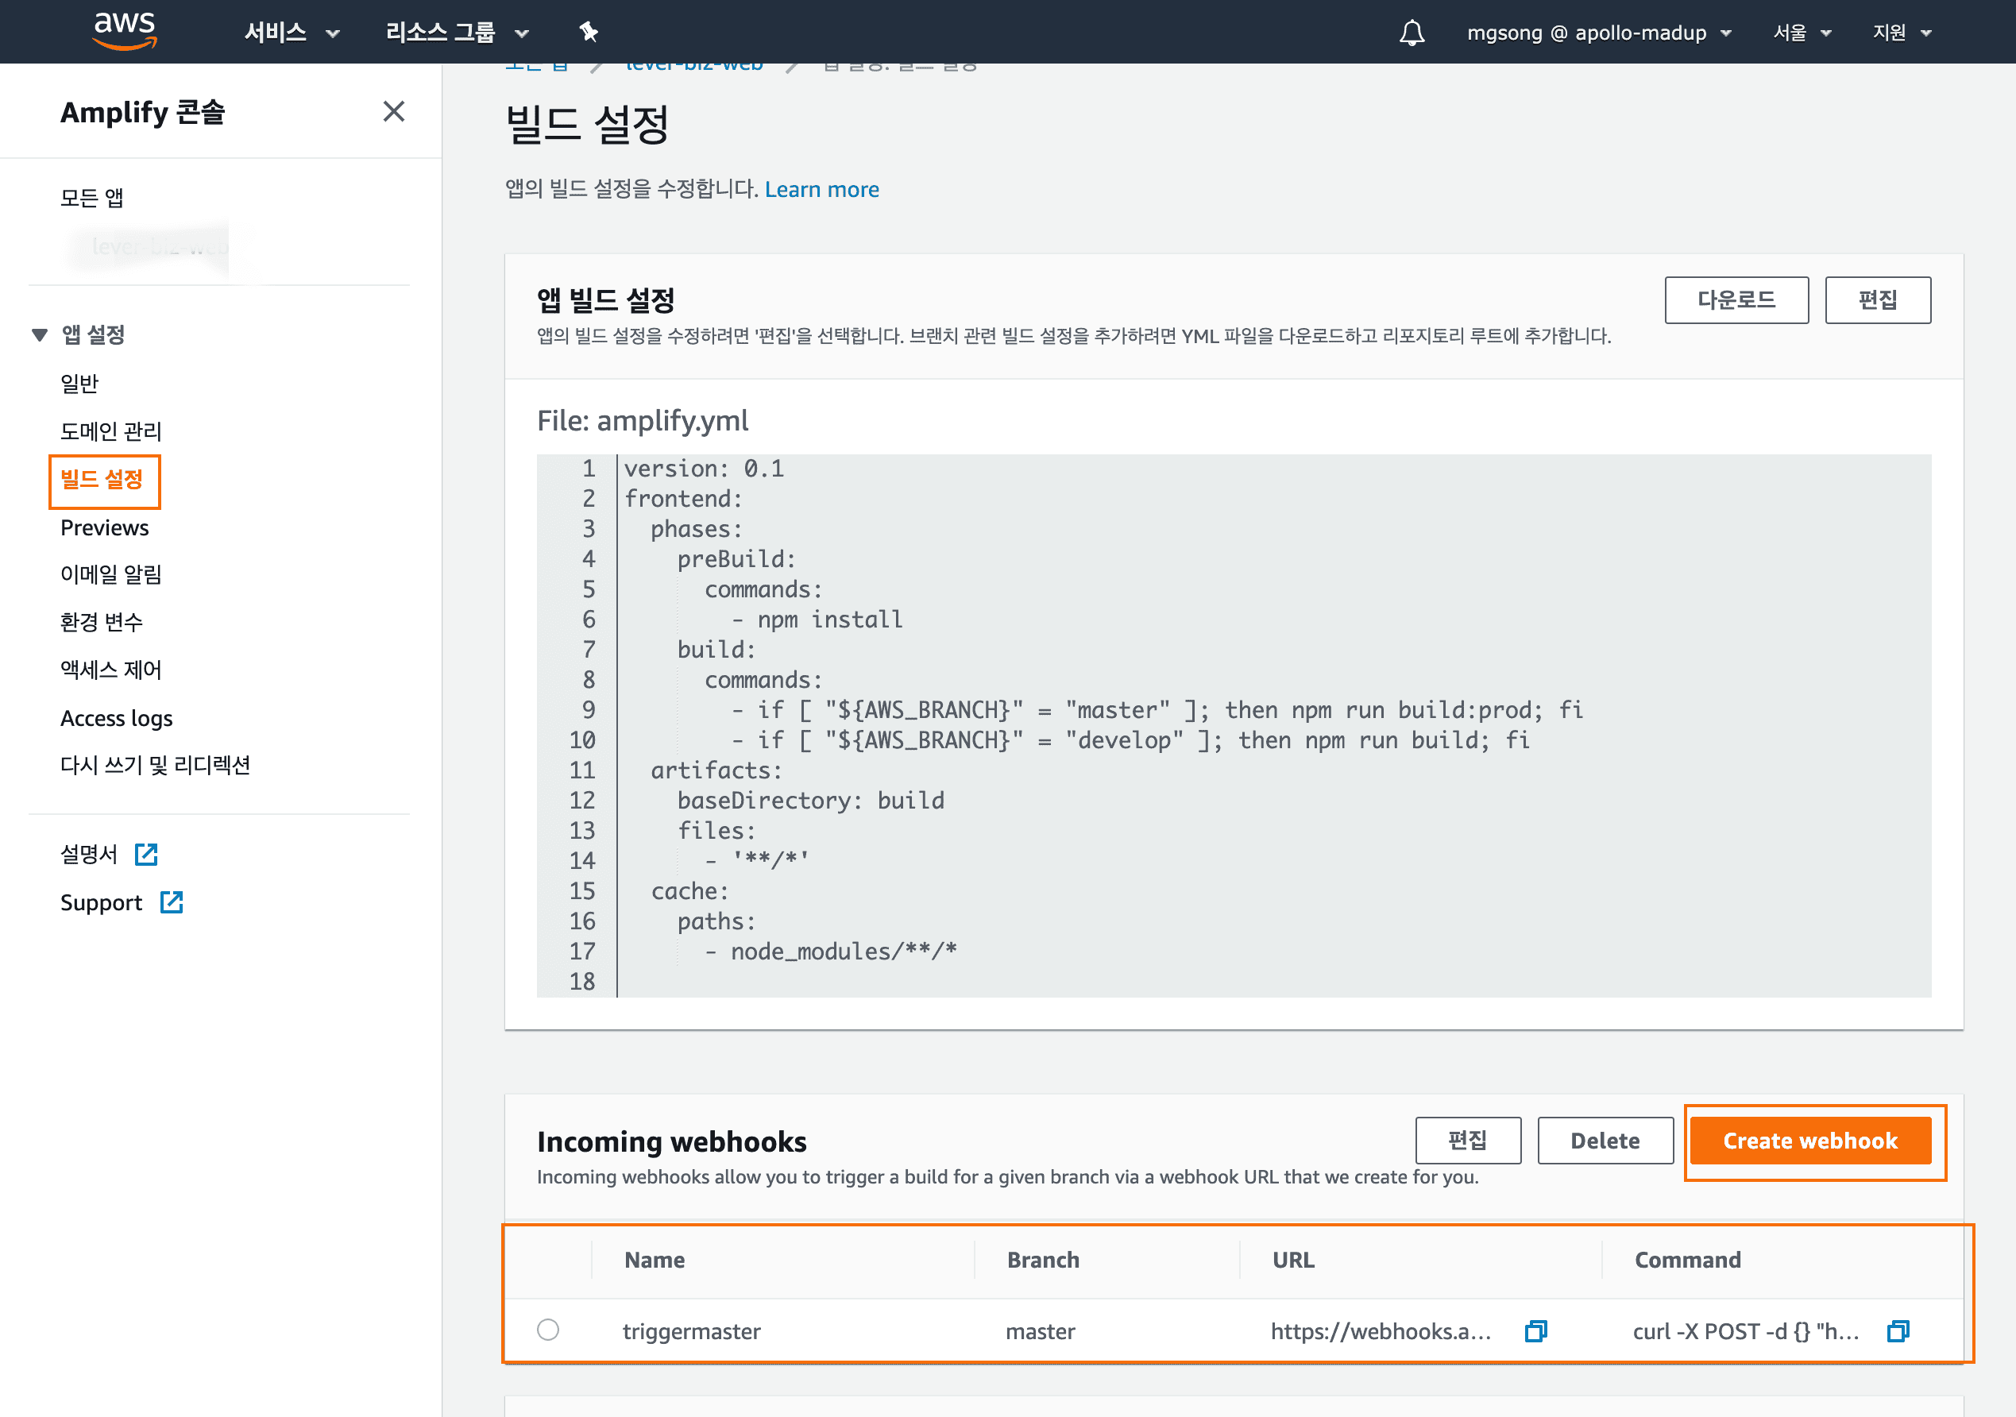Open 이메일 알림 in sidebar
The image size is (2016, 1417).
click(110, 574)
